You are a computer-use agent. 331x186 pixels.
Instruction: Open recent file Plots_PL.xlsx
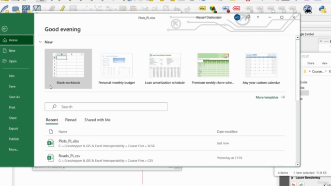tap(164, 143)
